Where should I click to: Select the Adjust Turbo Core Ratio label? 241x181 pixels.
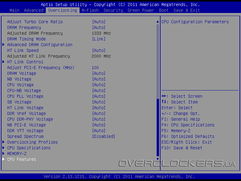pyautogui.click(x=35, y=22)
